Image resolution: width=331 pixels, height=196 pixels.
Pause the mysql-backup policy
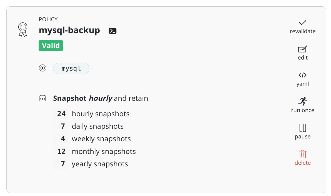(302, 128)
